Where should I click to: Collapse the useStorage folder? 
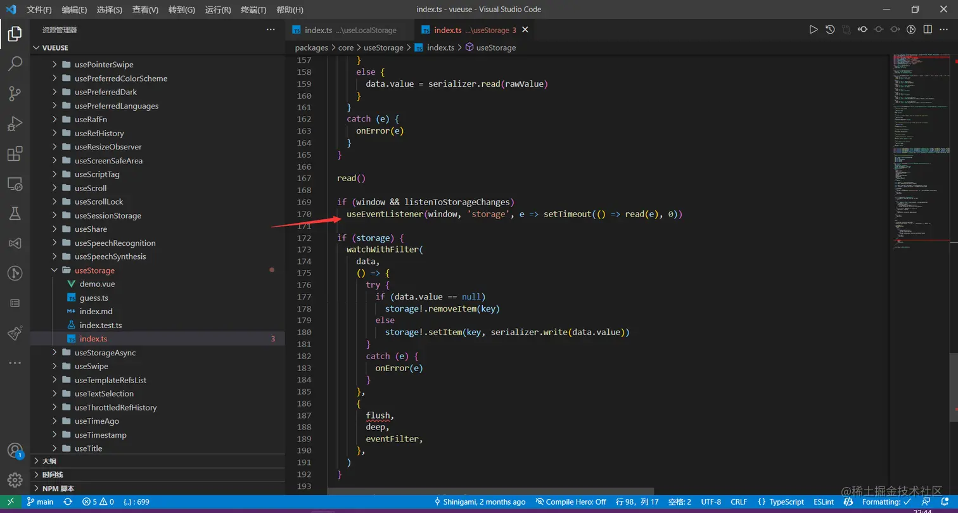[x=94, y=270]
